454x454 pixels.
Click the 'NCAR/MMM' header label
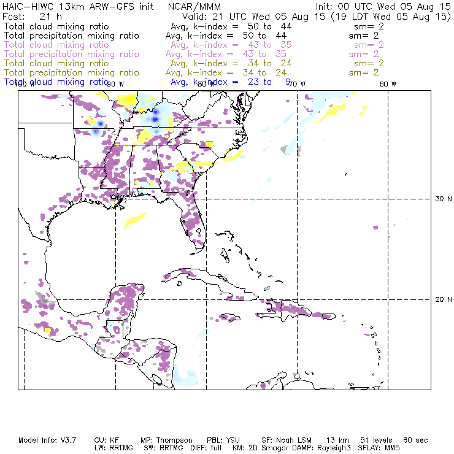194,7
